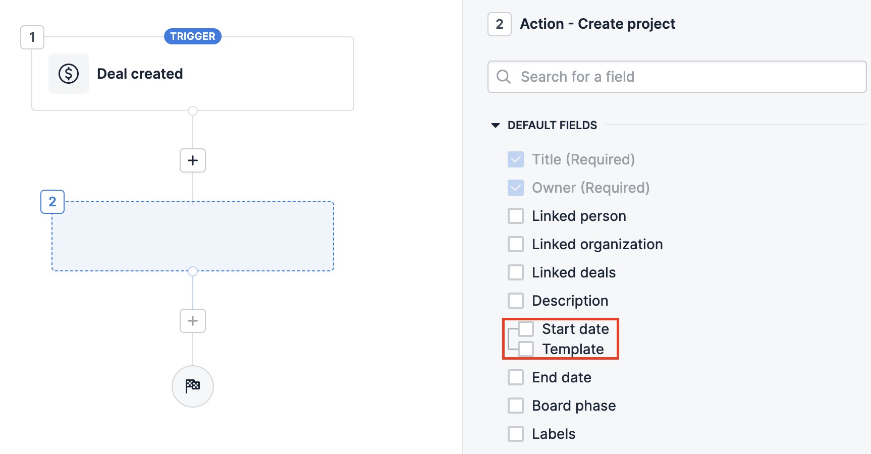Select the step 2 number badge on the canvas
This screenshot has height=454, width=871.
[x=52, y=202]
